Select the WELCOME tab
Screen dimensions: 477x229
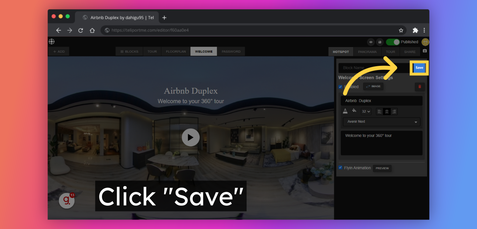pyautogui.click(x=204, y=52)
